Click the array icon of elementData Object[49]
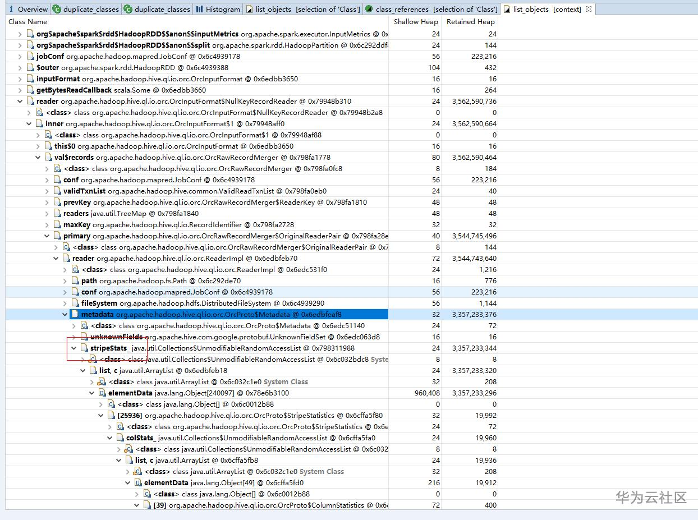The image size is (698, 520). pos(138,482)
